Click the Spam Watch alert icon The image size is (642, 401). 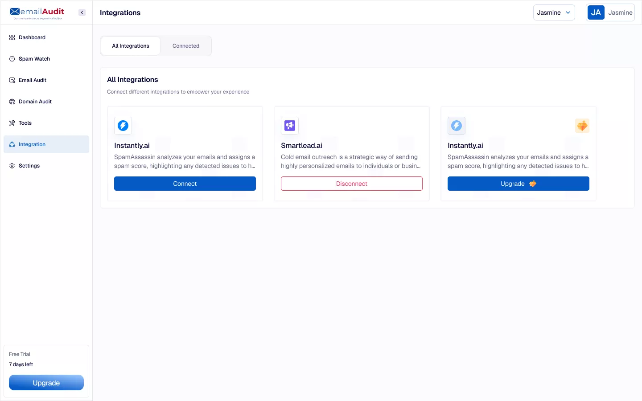tap(12, 59)
